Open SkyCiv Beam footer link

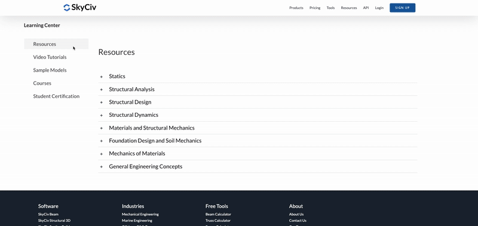pyautogui.click(x=48, y=214)
